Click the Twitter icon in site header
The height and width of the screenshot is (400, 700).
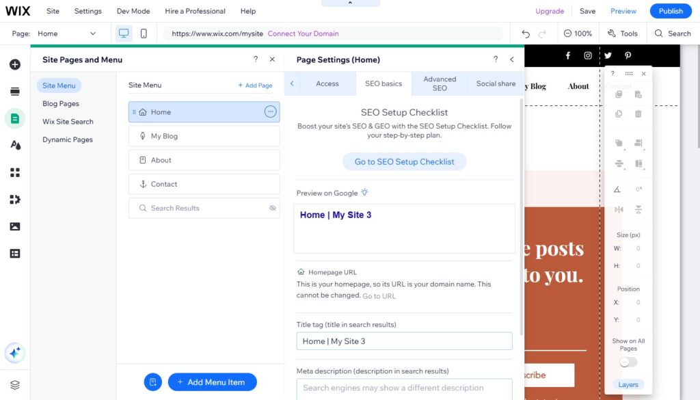(x=608, y=55)
